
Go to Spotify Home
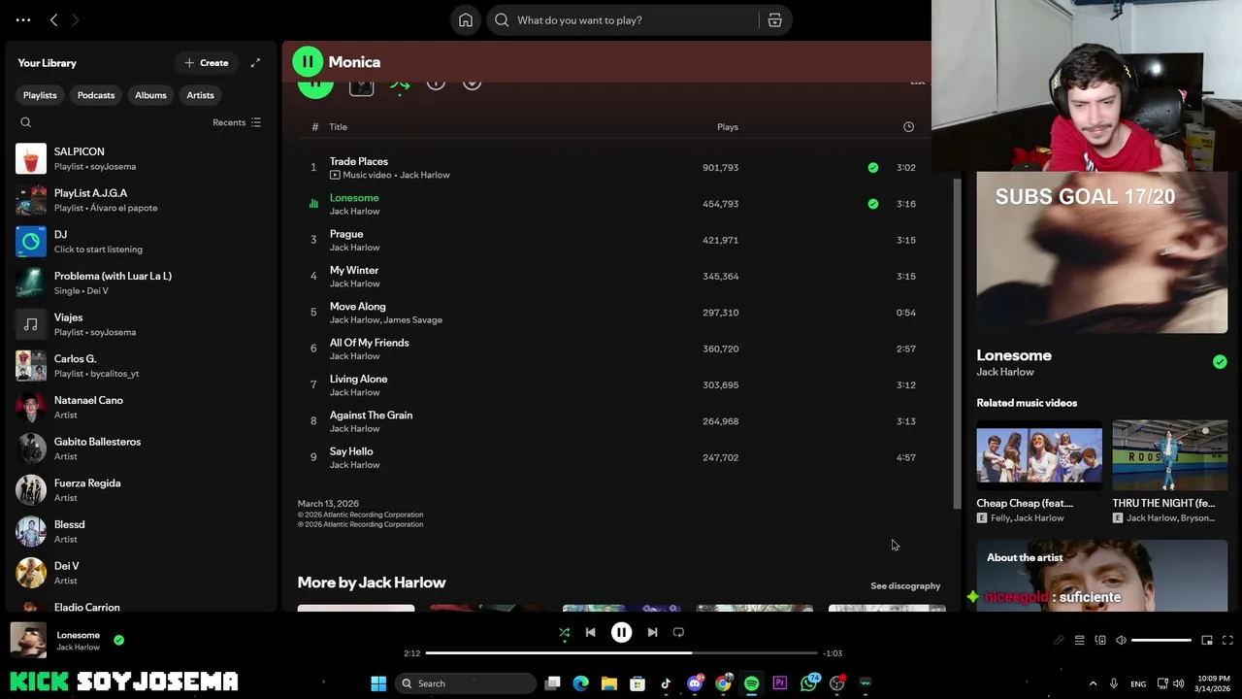466,20
